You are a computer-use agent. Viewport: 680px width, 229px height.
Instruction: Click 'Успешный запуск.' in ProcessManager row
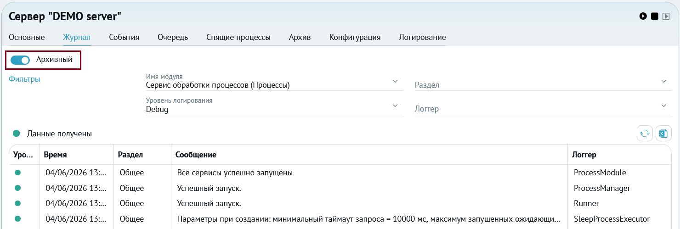click(209, 188)
